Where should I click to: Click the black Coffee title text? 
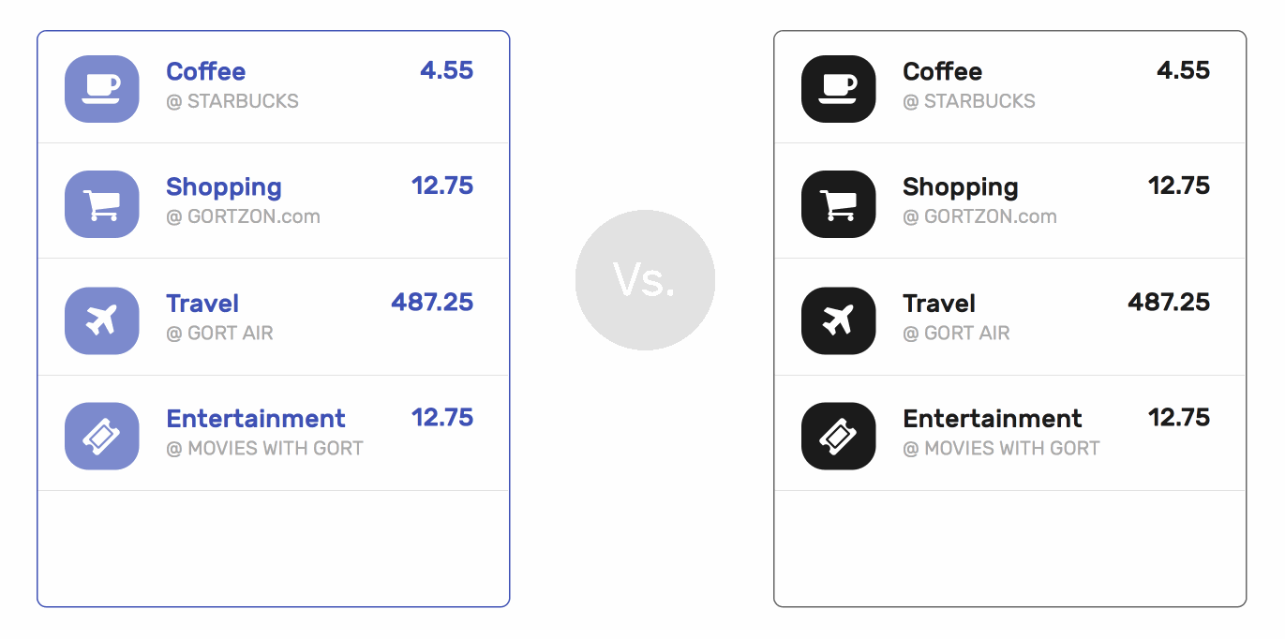tap(942, 72)
